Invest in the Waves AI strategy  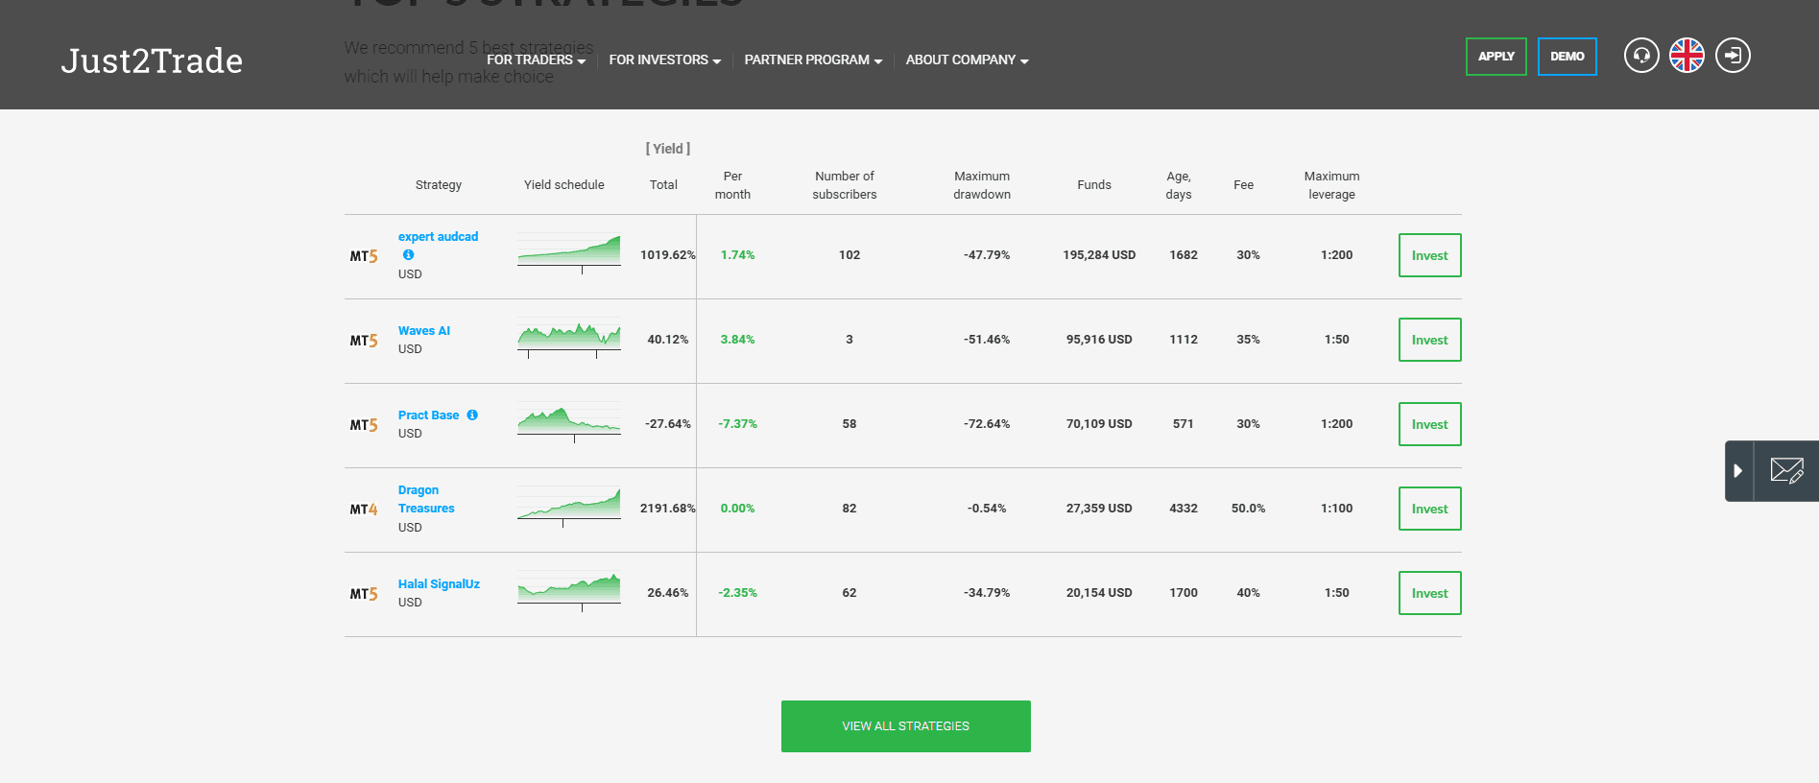pos(1430,340)
